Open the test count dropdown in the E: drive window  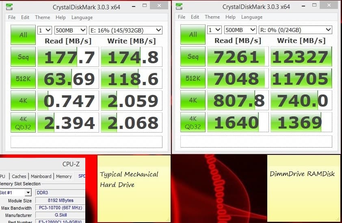[44, 30]
